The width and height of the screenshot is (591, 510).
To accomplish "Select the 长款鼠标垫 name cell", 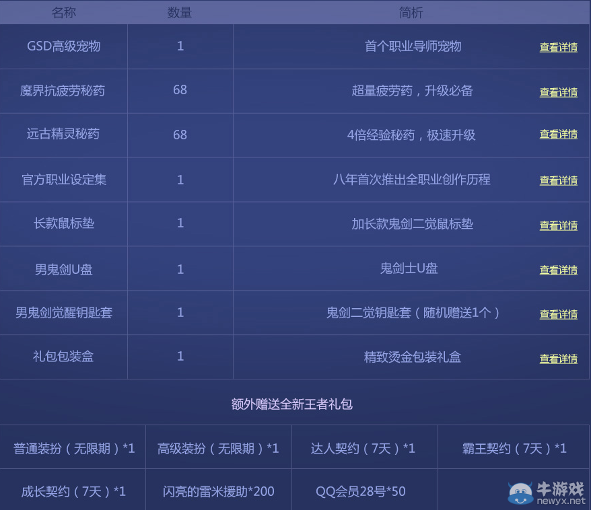I will pyautogui.click(x=64, y=223).
